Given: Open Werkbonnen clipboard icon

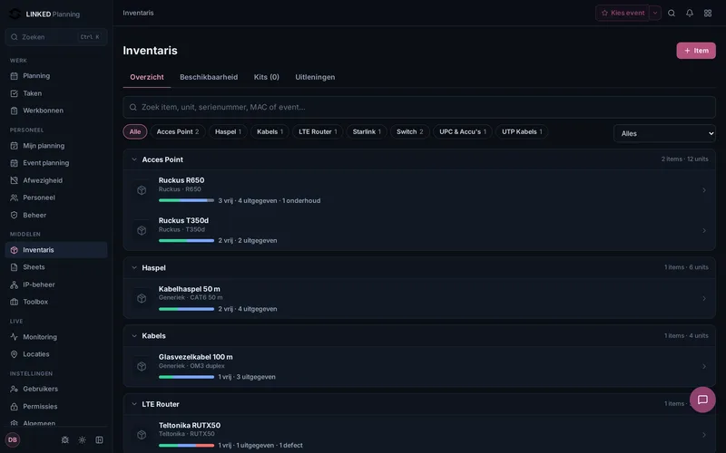Looking at the screenshot, I should point(15,111).
